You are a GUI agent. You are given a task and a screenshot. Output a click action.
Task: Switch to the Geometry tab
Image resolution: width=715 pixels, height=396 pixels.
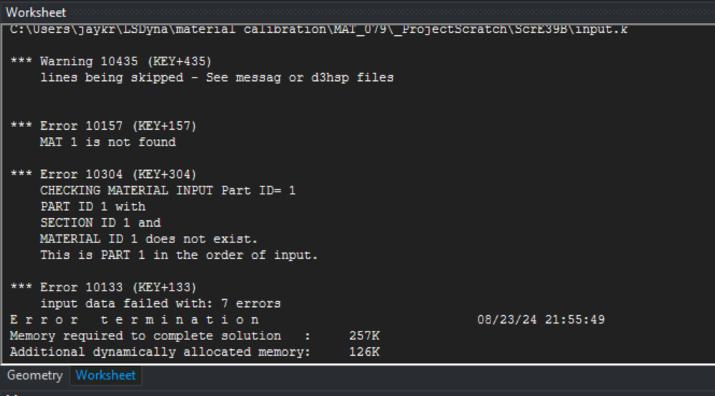coord(35,375)
